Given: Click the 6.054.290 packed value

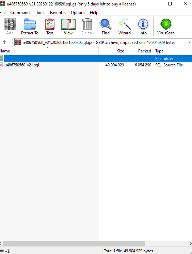Looking at the screenshot, I should point(143,65).
